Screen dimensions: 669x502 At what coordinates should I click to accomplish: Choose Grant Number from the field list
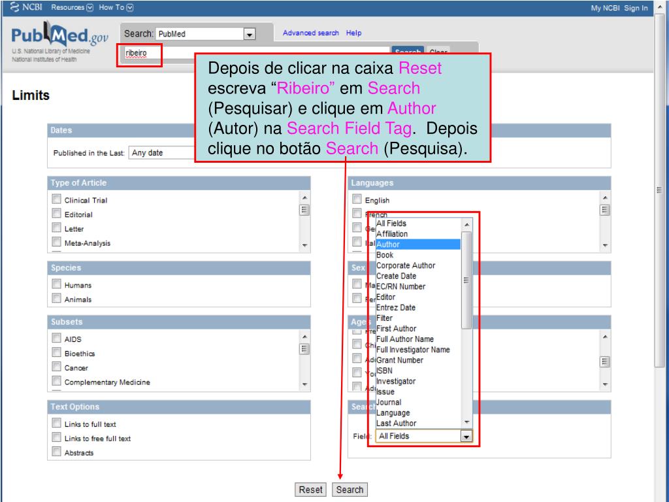point(417,360)
